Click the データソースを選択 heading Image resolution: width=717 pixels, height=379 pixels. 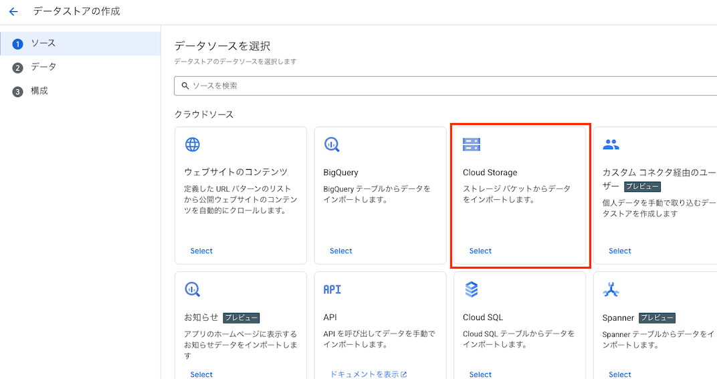(x=222, y=45)
